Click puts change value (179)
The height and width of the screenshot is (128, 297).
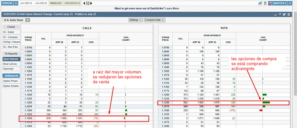(x=232, y=110)
